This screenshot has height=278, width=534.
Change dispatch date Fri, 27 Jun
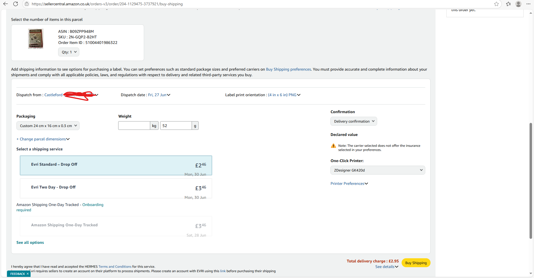click(x=159, y=95)
